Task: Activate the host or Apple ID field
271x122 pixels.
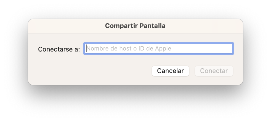Action: 158,48
